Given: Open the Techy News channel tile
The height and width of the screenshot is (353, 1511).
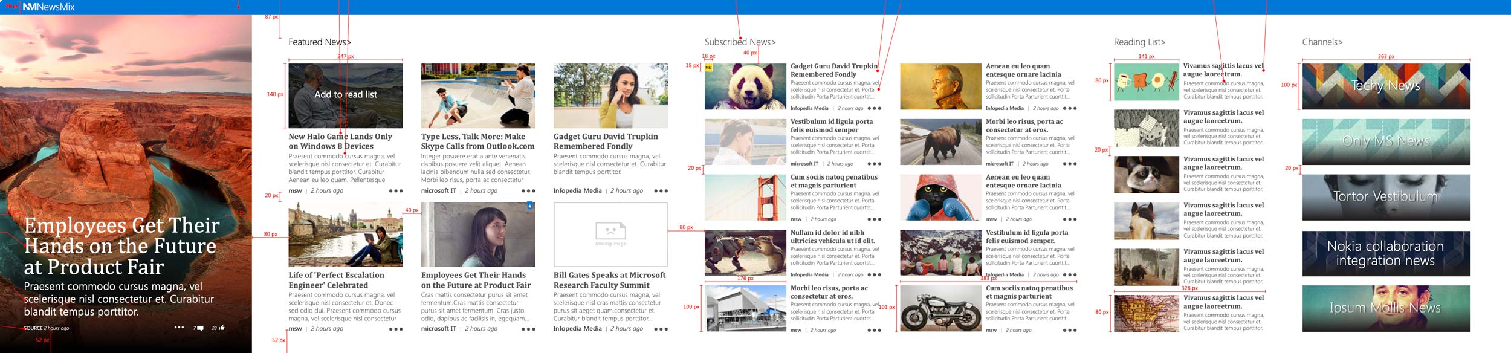Looking at the screenshot, I should click(x=1386, y=86).
